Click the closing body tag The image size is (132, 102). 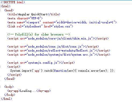point(10,95)
